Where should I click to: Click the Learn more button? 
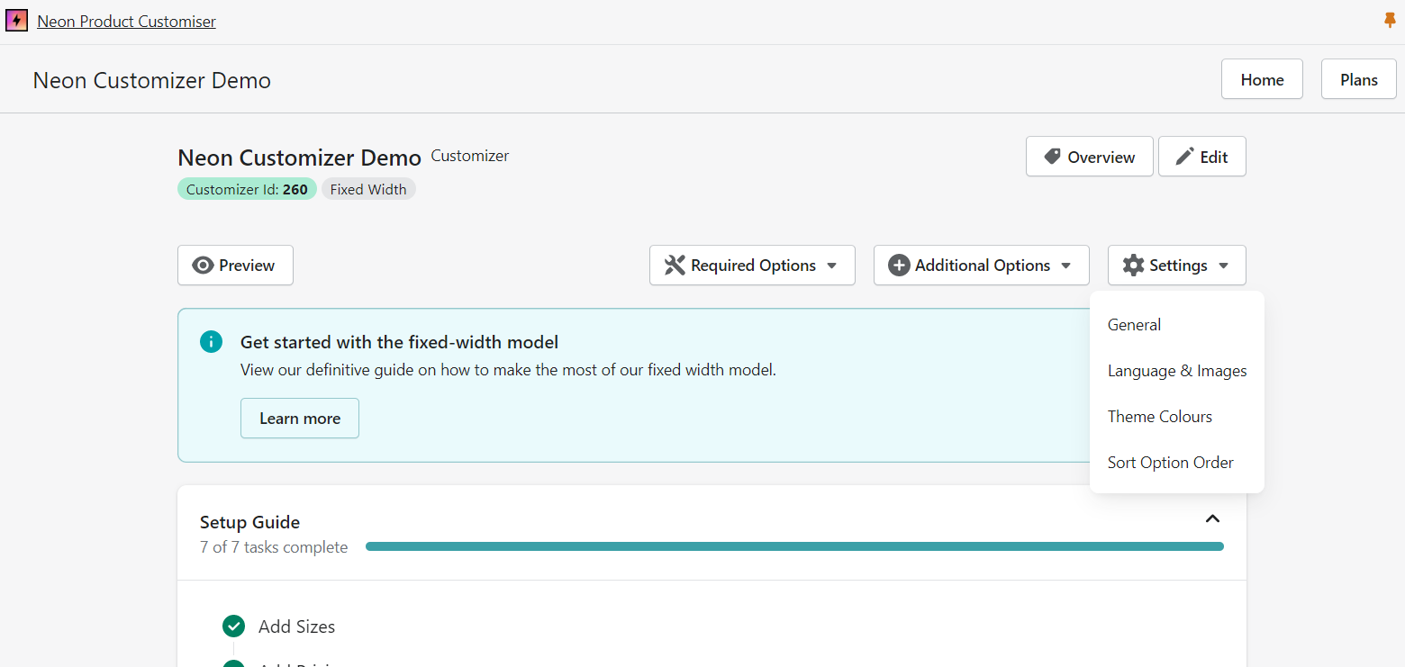click(300, 419)
